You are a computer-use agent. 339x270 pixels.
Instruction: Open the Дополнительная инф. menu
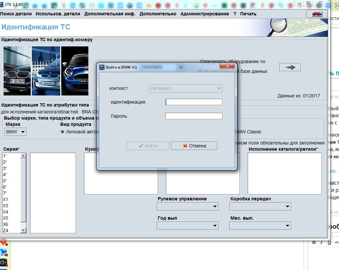[110, 14]
